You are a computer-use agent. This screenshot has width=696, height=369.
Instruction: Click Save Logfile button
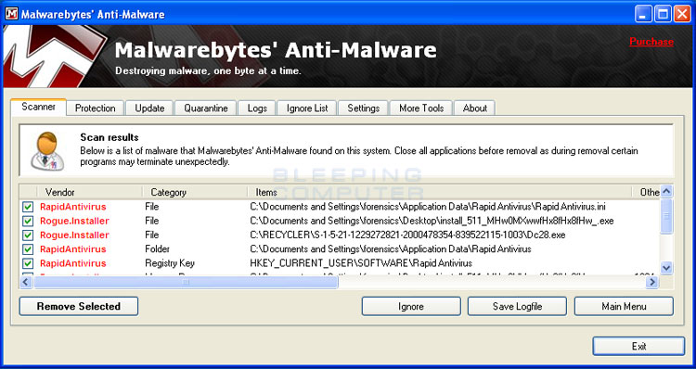(x=517, y=307)
